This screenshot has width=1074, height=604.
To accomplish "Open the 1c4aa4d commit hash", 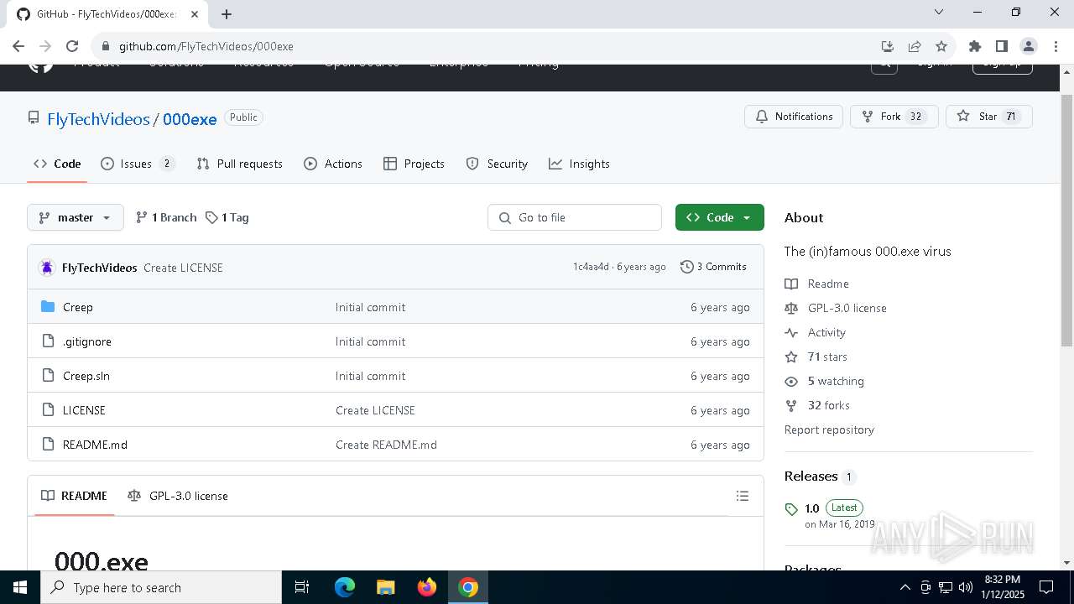I will 591,267.
